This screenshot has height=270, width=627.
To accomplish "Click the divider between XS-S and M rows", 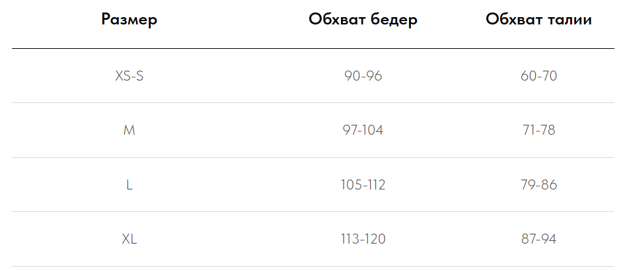I will (313, 103).
